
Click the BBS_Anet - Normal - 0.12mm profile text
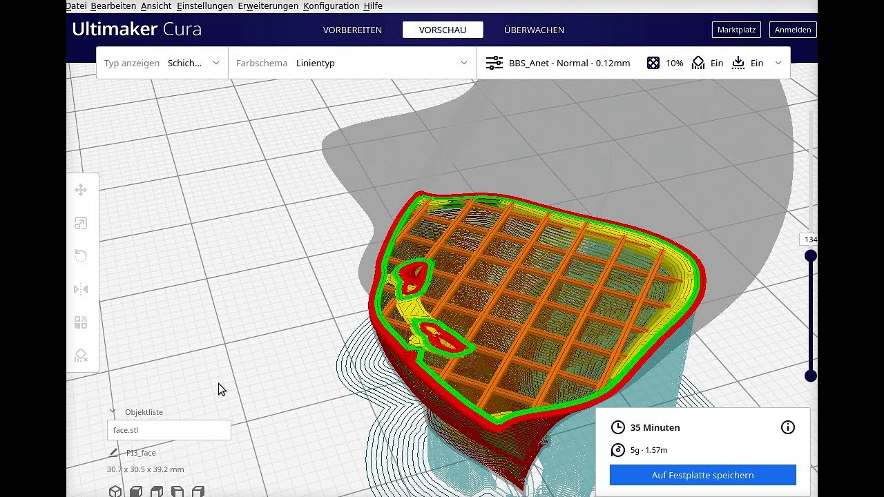coord(569,63)
